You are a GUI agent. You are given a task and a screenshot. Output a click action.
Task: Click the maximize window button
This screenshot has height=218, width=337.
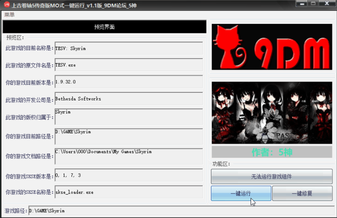pos(313,4)
